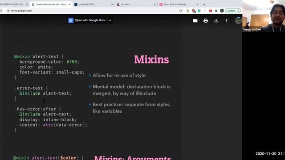Viewport: 285px width, 160px height.
Task: Expand the Open with dropdown arrow
Action: [x=110, y=20]
